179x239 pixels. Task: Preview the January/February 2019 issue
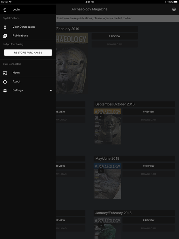[x=114, y=36]
